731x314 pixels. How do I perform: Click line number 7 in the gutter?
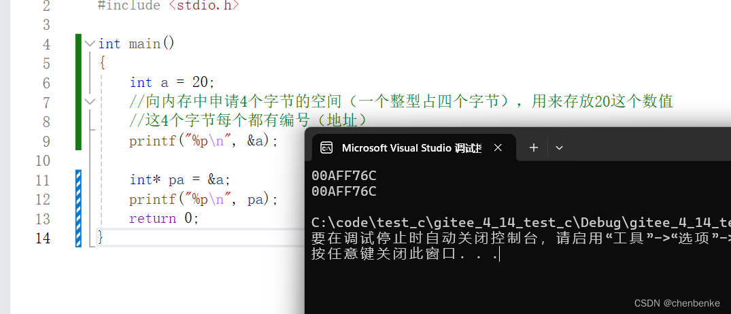[x=46, y=102]
